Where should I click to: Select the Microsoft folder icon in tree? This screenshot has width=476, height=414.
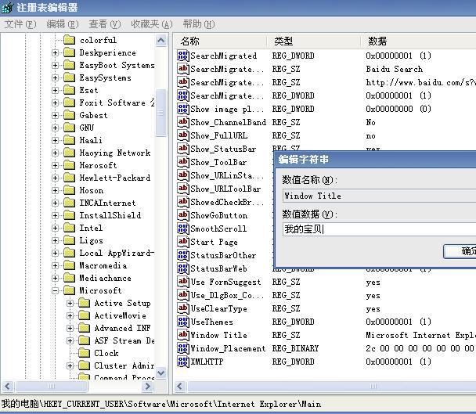69,290
